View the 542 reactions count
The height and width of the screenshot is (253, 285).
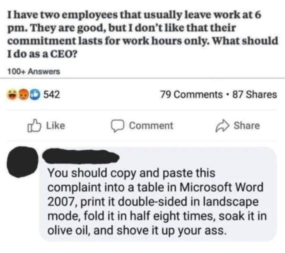pos(51,94)
